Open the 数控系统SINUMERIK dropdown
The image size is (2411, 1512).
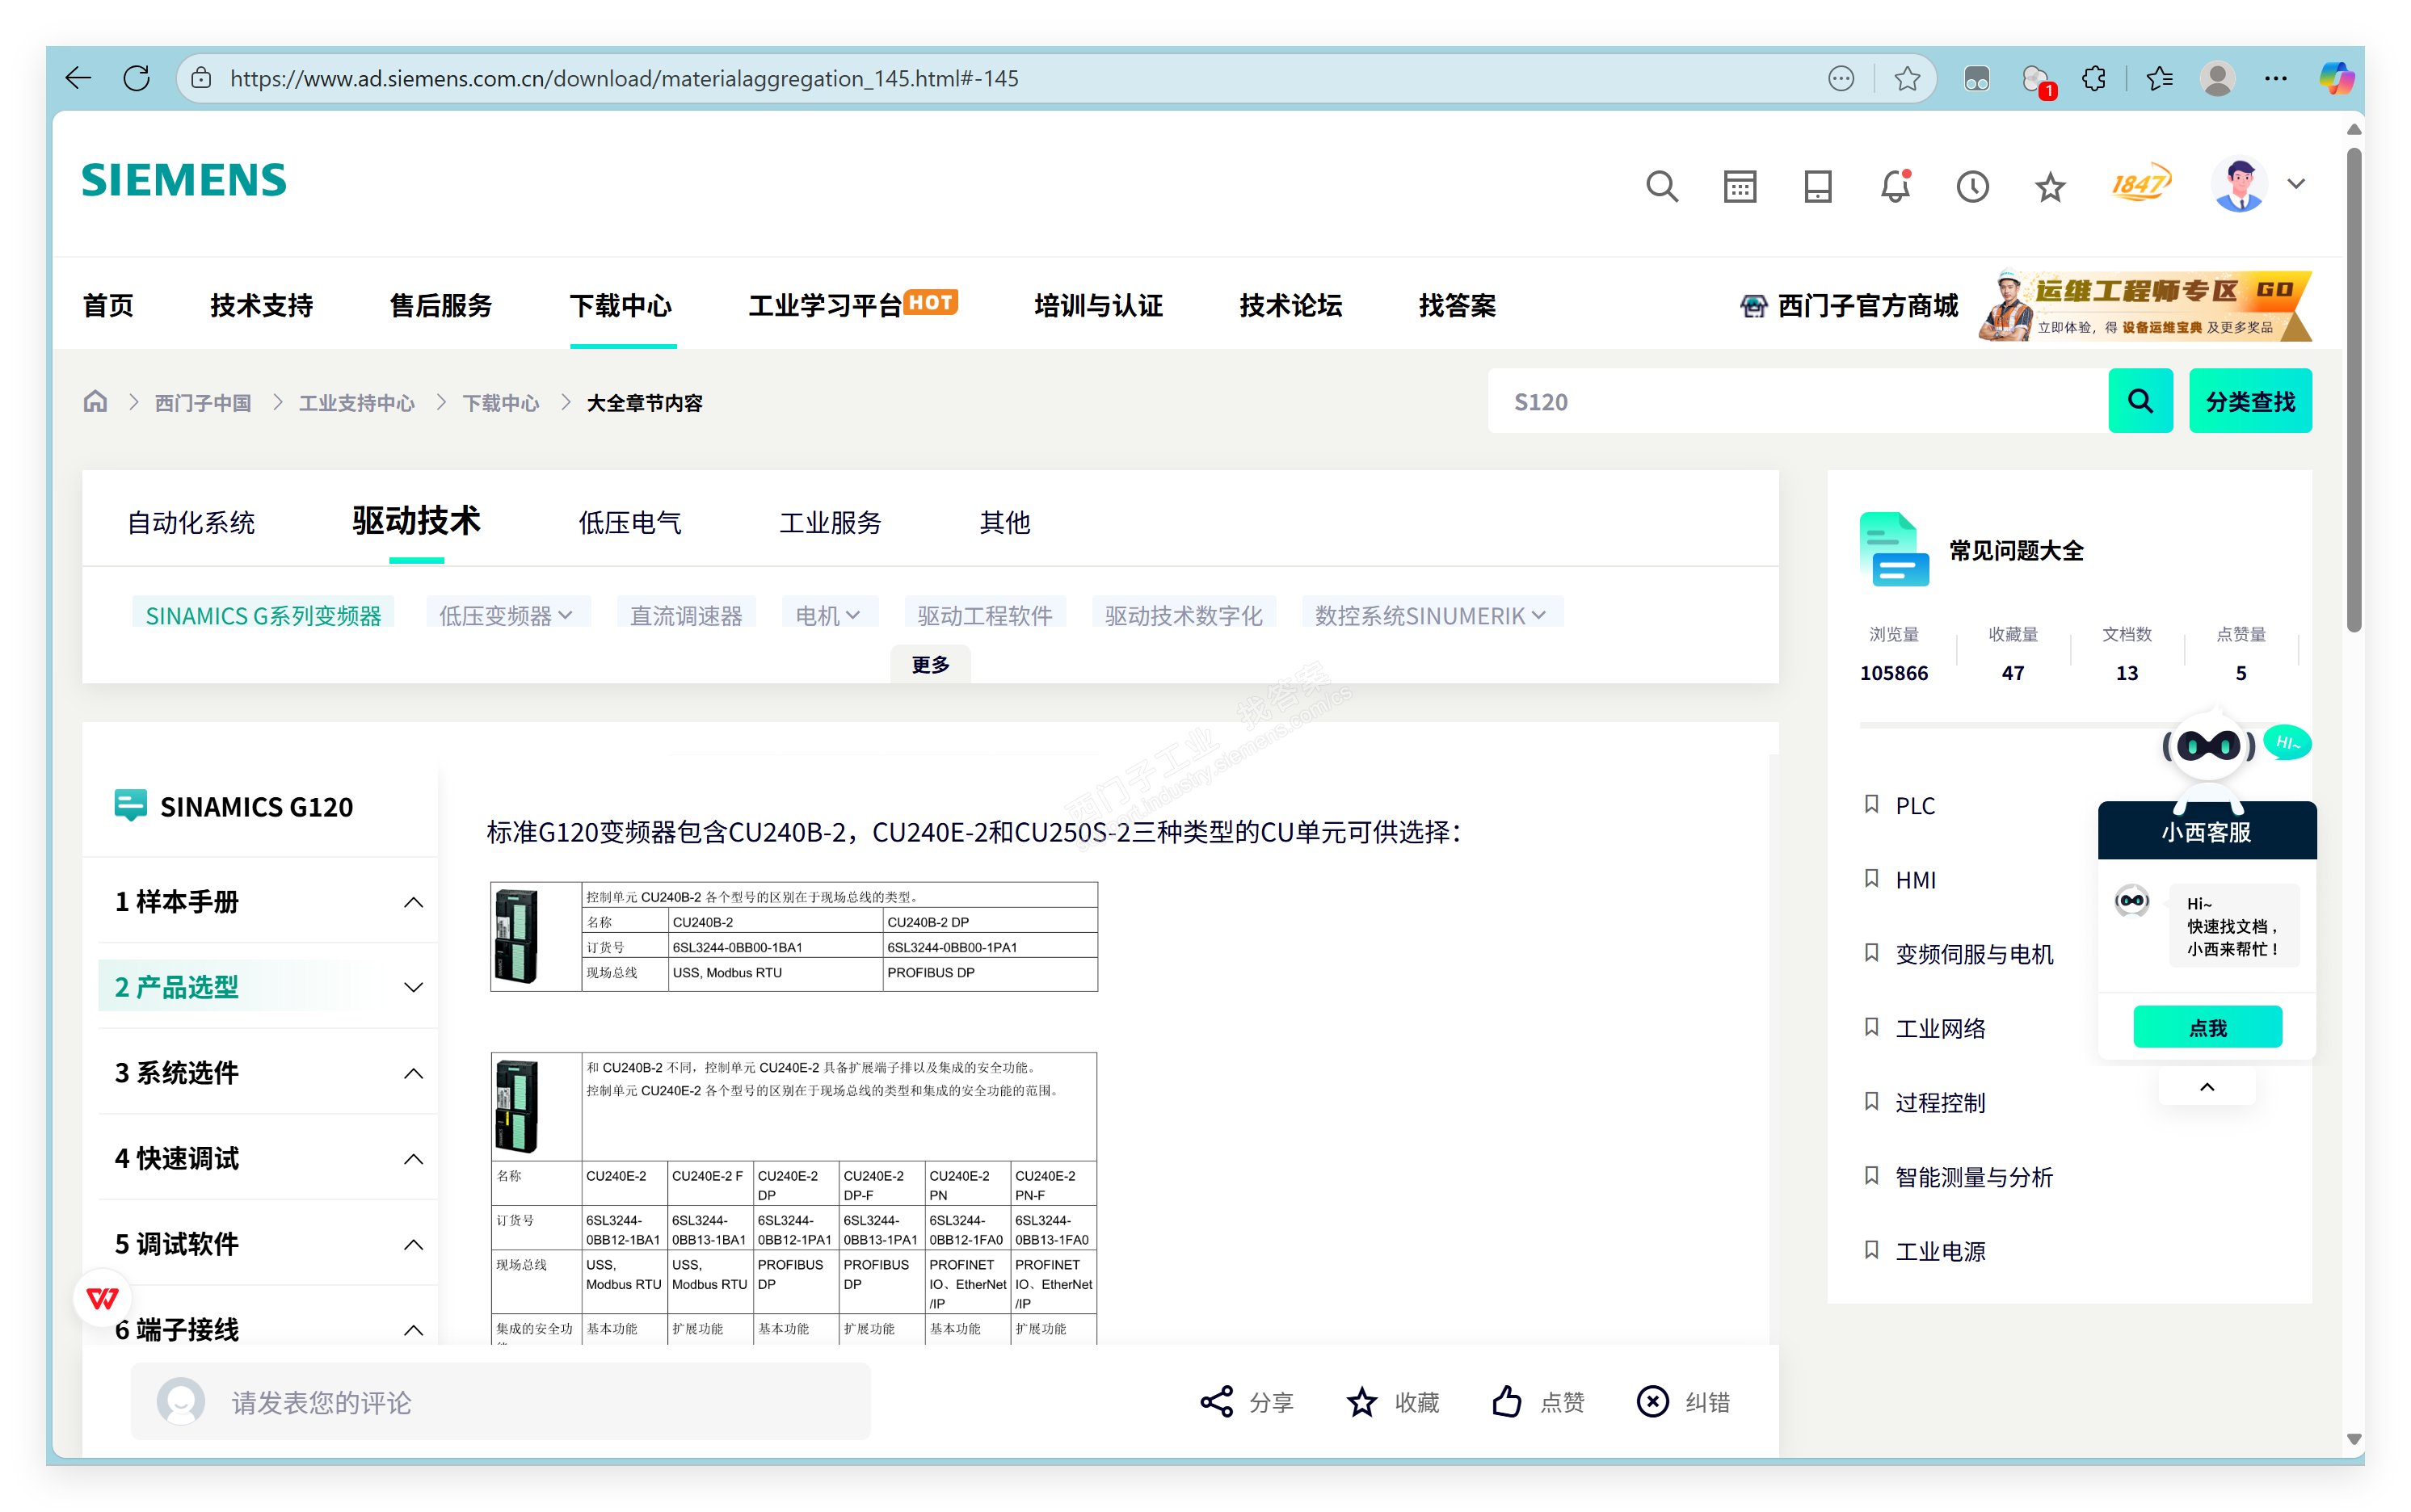point(1431,615)
